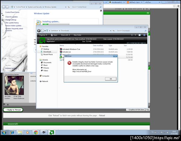Open the change view dropdown arrow

coord(135,35)
